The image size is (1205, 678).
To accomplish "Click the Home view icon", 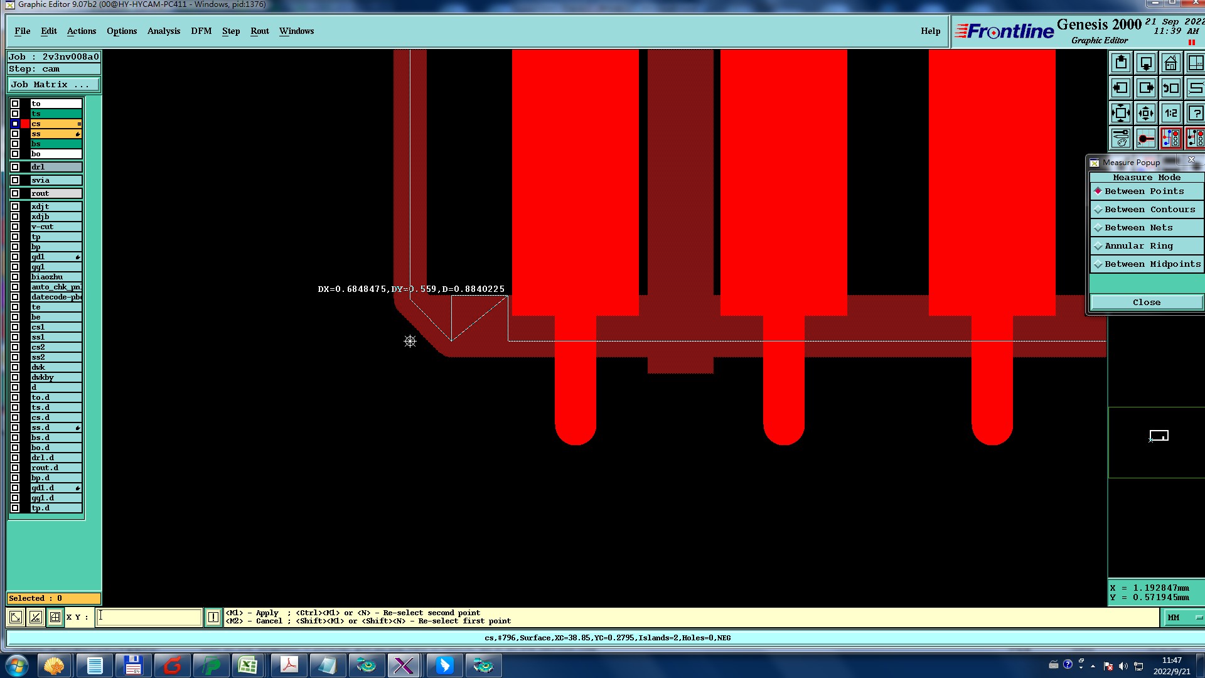I will [1170, 63].
